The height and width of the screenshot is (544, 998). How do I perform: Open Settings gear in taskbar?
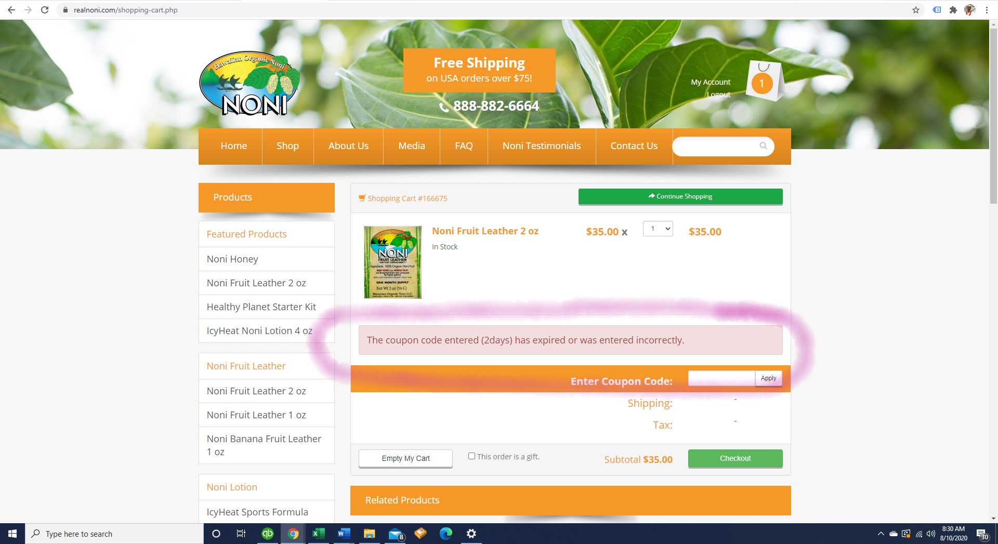(471, 534)
